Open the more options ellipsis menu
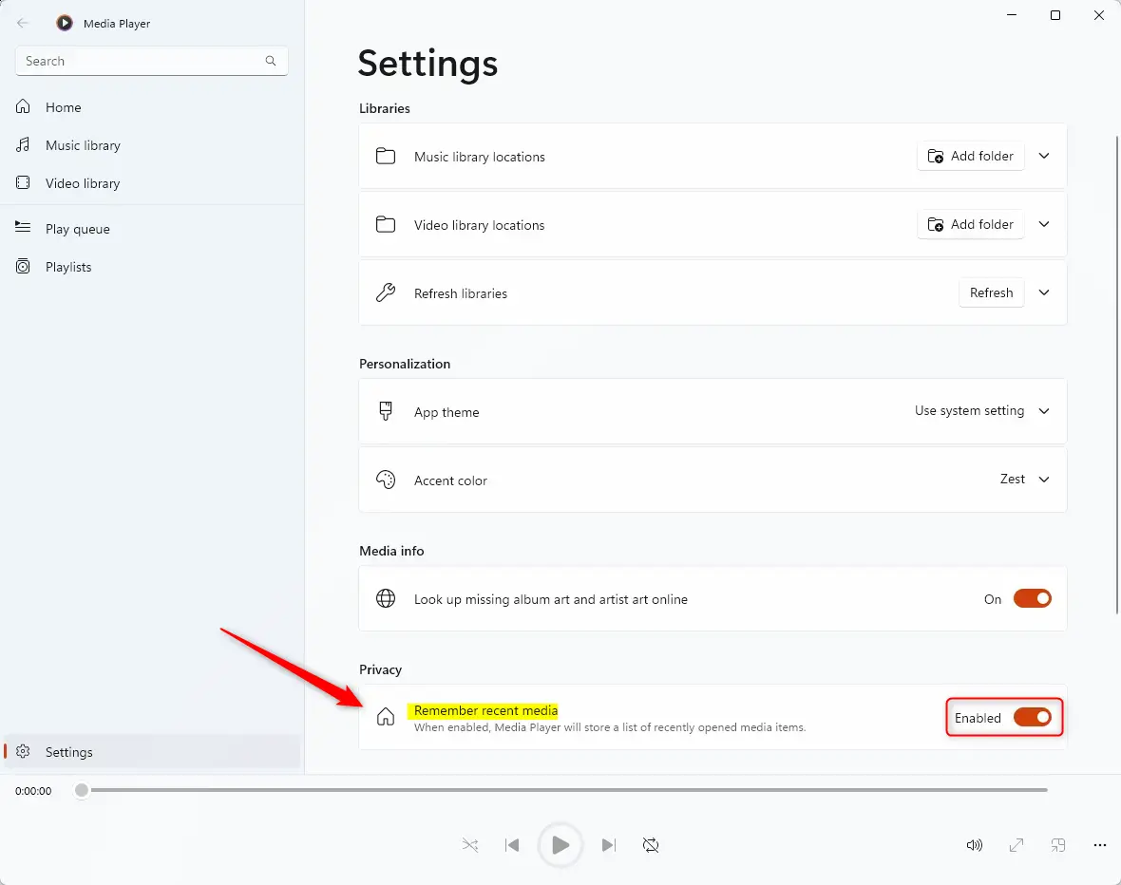The width and height of the screenshot is (1121, 885). click(x=1099, y=844)
